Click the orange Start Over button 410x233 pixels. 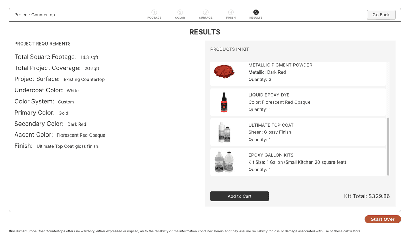(x=383, y=219)
